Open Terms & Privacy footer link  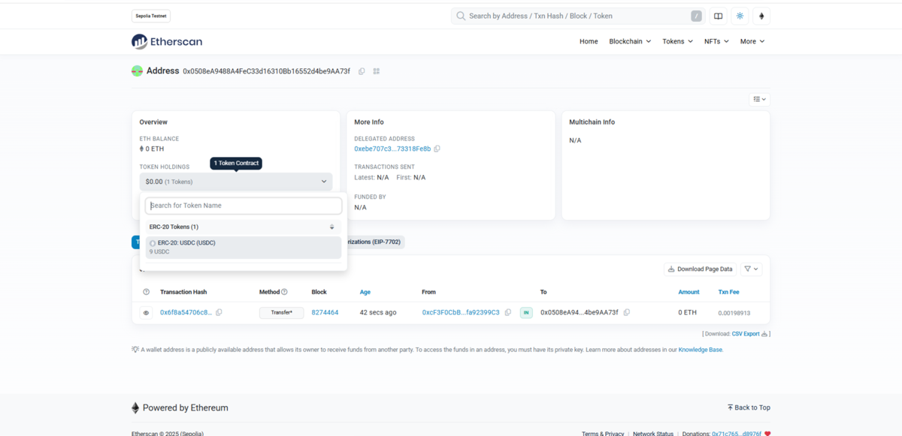coord(603,434)
